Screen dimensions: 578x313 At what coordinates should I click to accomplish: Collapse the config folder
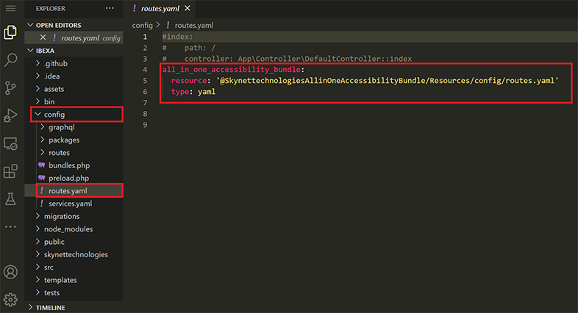click(54, 115)
